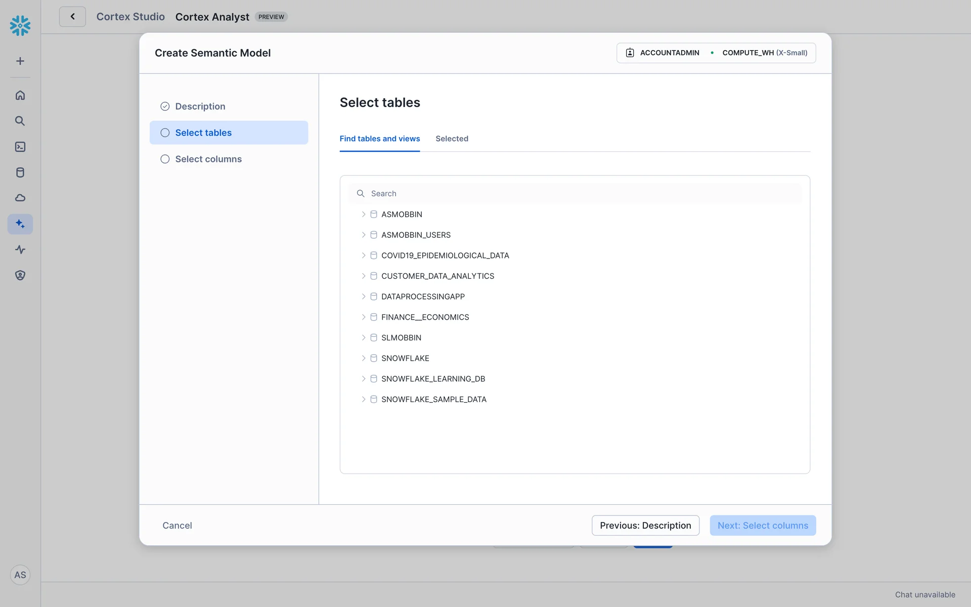
Task: Switch to the Selected tab
Action: pos(452,139)
